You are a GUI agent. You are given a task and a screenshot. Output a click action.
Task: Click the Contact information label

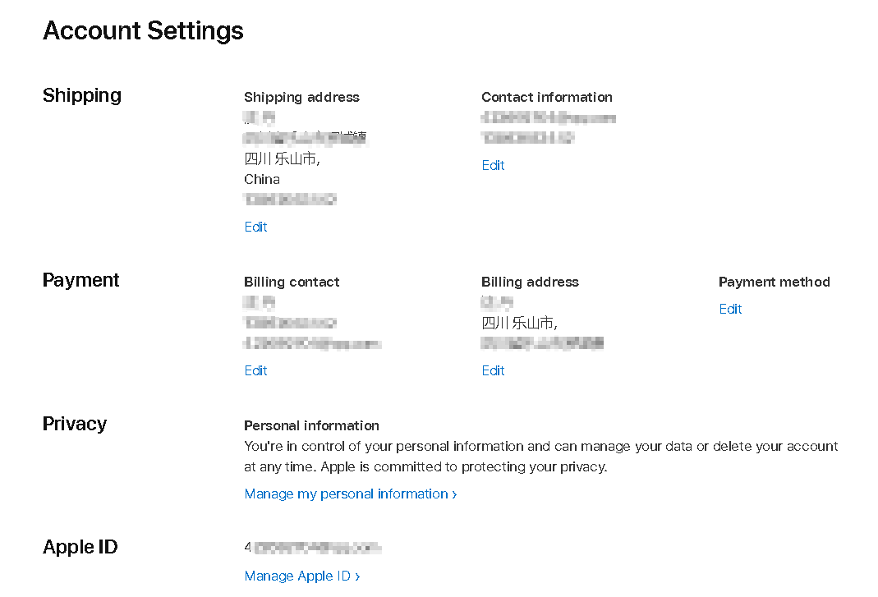546,97
